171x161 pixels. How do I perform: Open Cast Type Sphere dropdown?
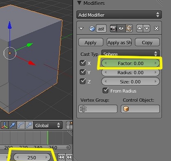130,53
